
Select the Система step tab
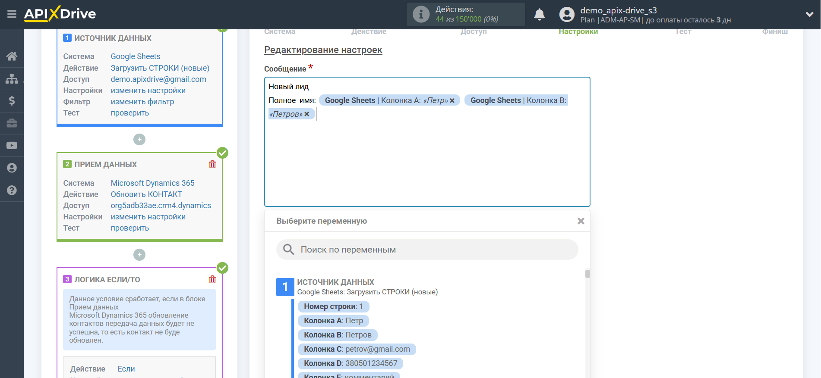click(x=280, y=32)
